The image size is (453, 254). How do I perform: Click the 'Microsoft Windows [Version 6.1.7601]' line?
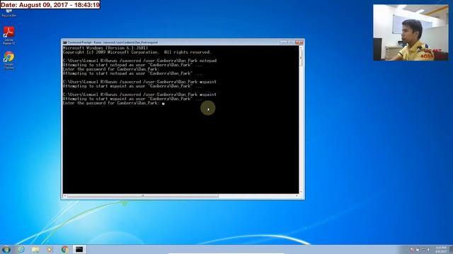105,48
